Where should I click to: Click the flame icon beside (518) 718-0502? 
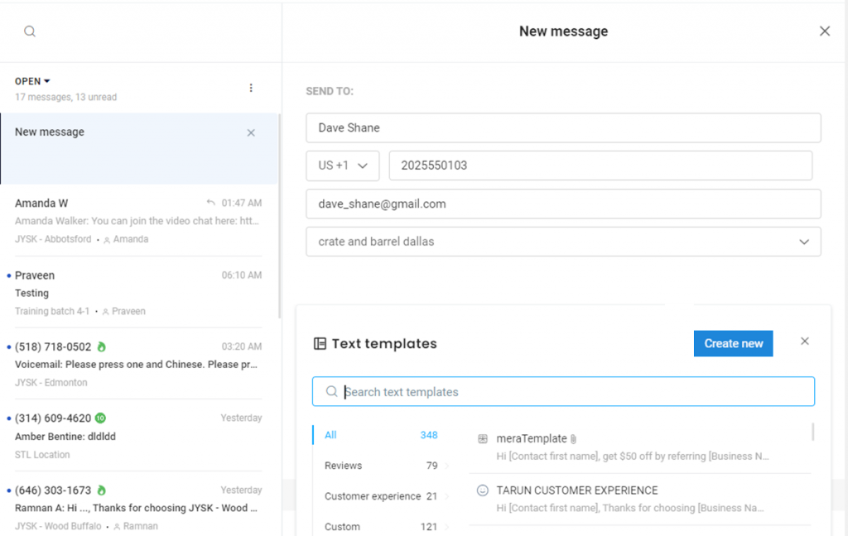tap(102, 347)
